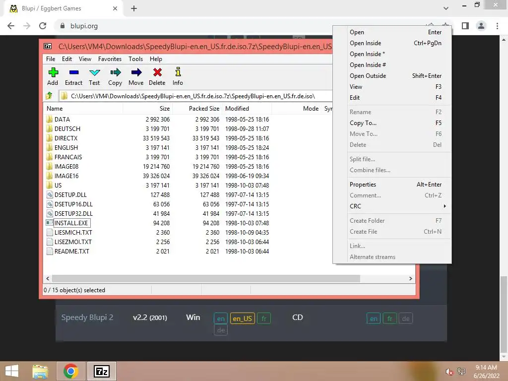508x381 pixels.
Task: Click the 7-Zip title bar icon
Action: click(x=48, y=46)
